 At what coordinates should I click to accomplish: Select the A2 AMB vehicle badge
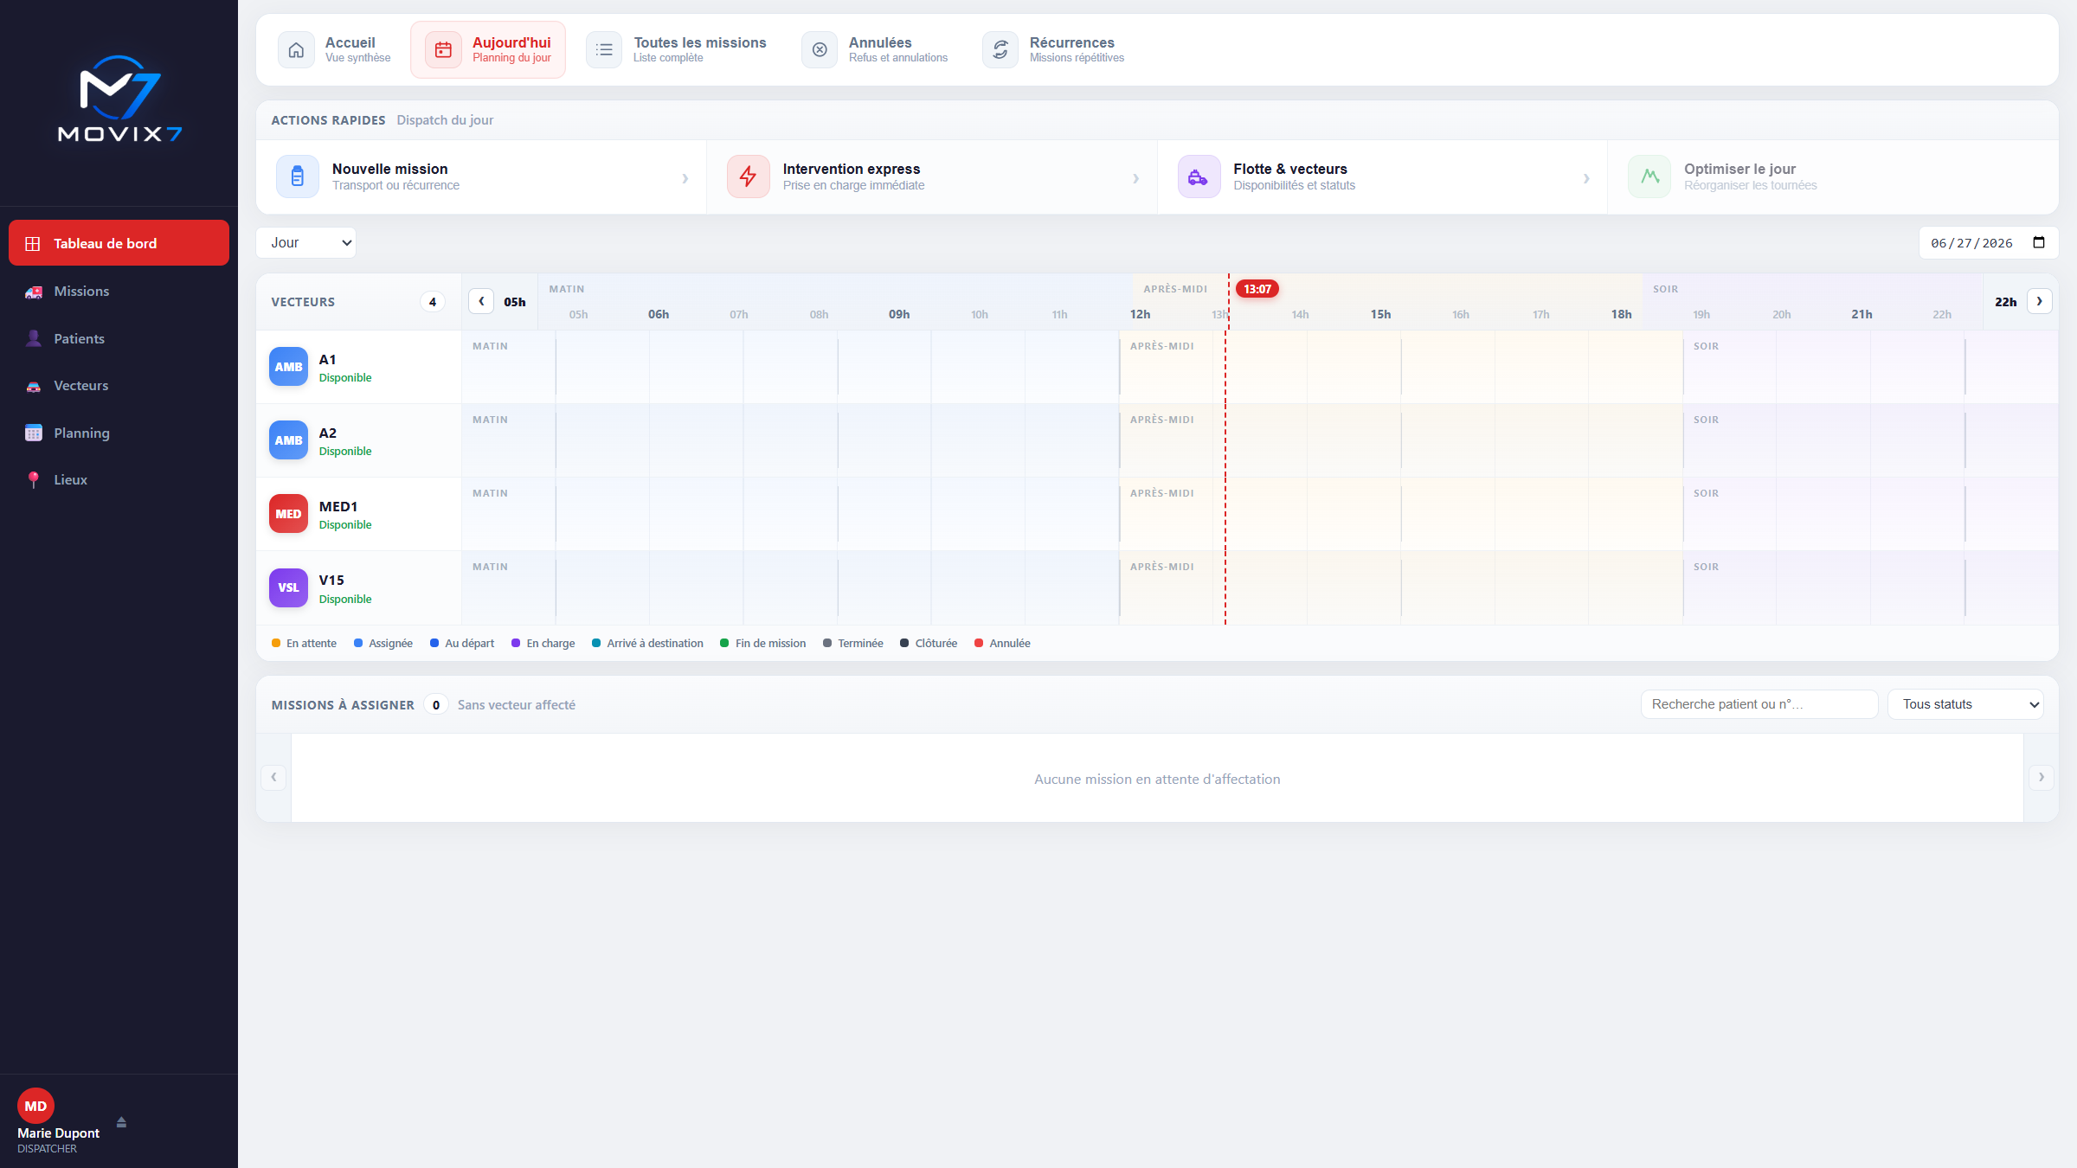[288, 440]
